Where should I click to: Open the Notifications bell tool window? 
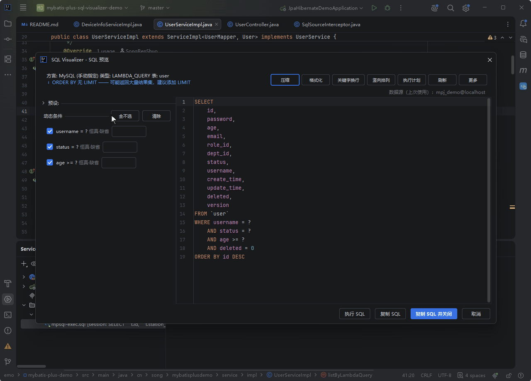point(523,24)
